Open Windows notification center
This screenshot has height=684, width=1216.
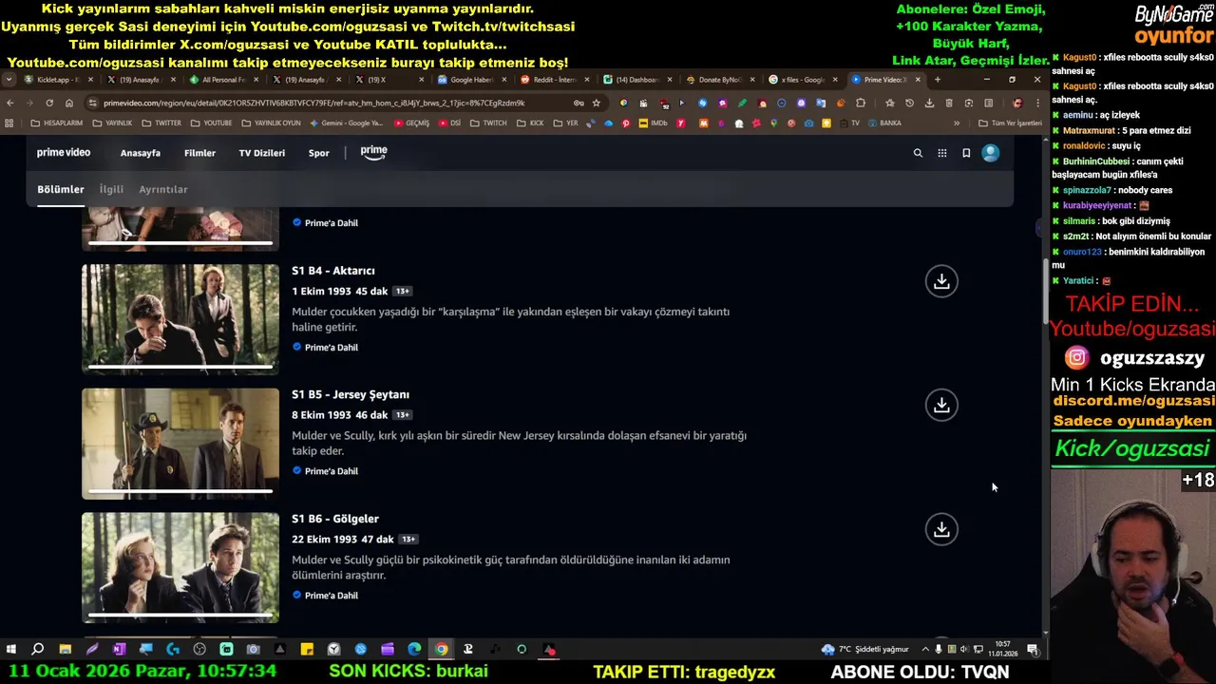point(1033,649)
